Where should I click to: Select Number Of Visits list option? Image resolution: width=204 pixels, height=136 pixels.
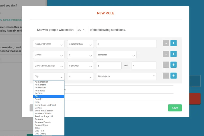pyautogui.click(x=49, y=113)
